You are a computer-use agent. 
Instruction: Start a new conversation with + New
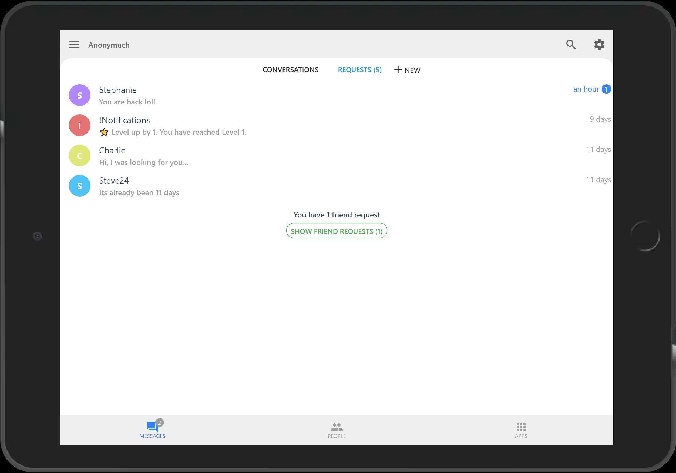coord(407,70)
